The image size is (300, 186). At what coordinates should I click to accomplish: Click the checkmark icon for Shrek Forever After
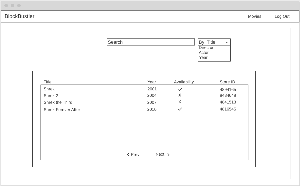pos(180,109)
